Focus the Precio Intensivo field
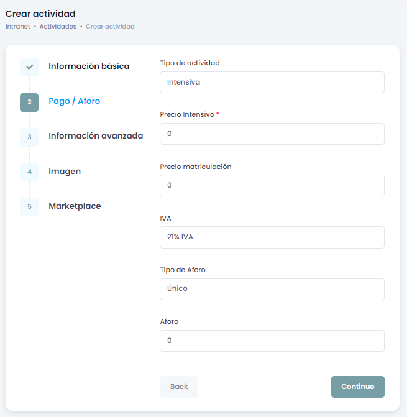407x417 pixels. click(272, 134)
